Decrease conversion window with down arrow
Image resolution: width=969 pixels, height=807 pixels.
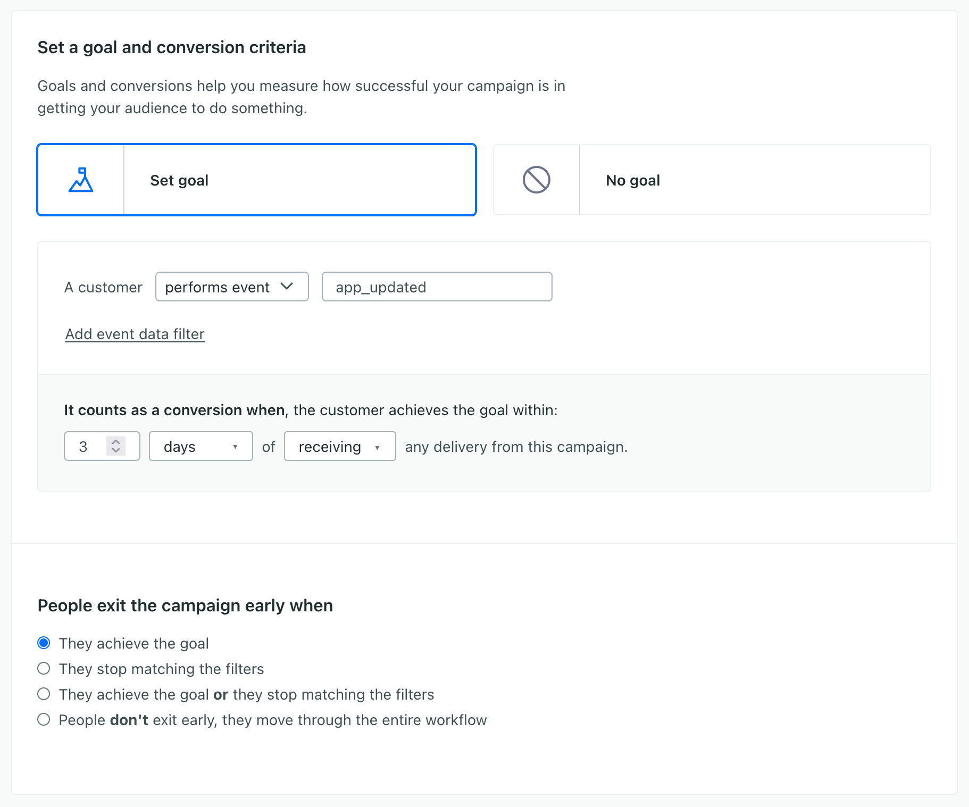[x=116, y=451]
